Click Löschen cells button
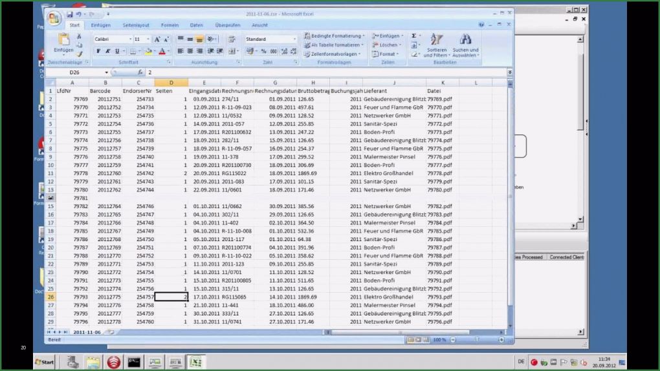This screenshot has height=371, width=660. (387, 45)
